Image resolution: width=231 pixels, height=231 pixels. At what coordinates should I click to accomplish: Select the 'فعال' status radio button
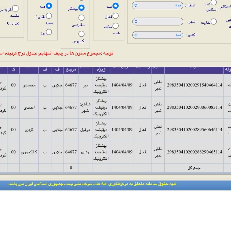(x=115, y=16)
